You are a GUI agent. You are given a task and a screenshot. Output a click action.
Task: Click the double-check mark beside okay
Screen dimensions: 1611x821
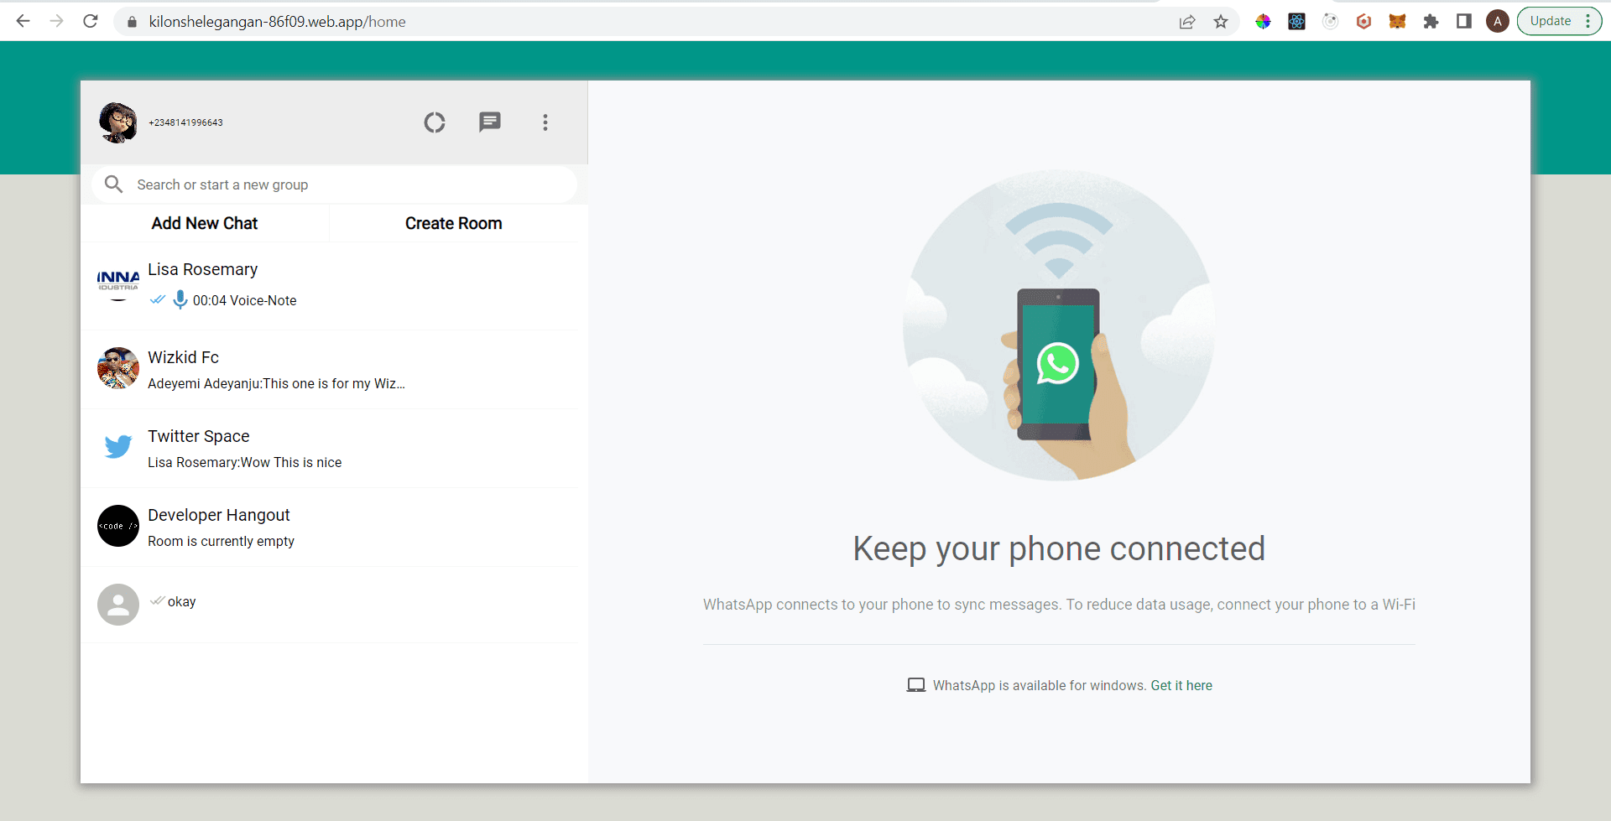[157, 600]
